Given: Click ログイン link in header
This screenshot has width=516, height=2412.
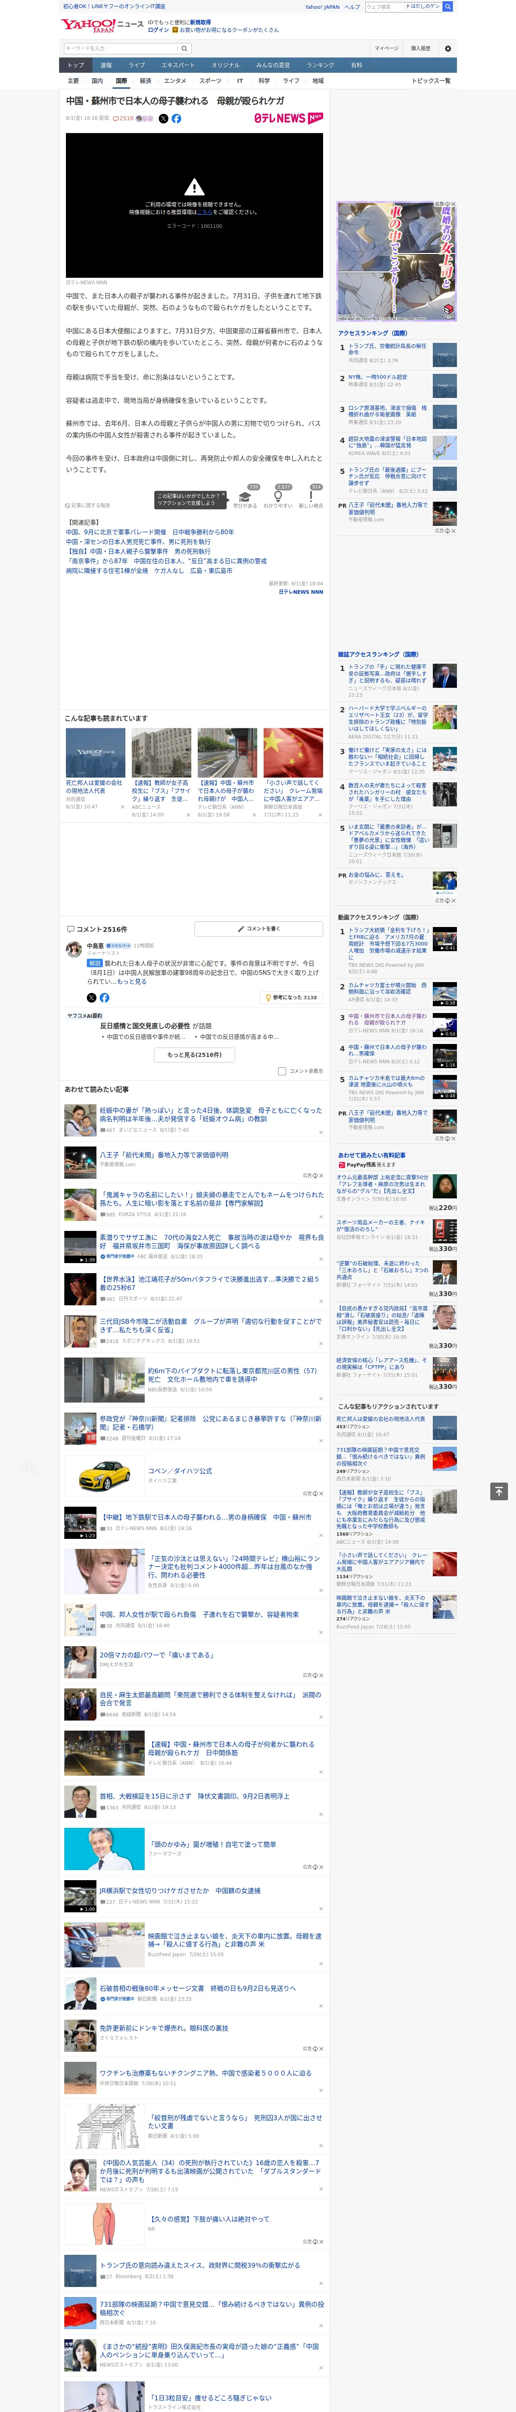Looking at the screenshot, I should (x=158, y=30).
